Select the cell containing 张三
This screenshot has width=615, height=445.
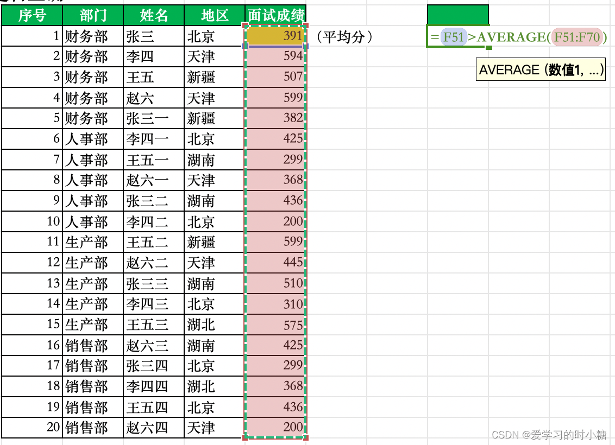153,36
